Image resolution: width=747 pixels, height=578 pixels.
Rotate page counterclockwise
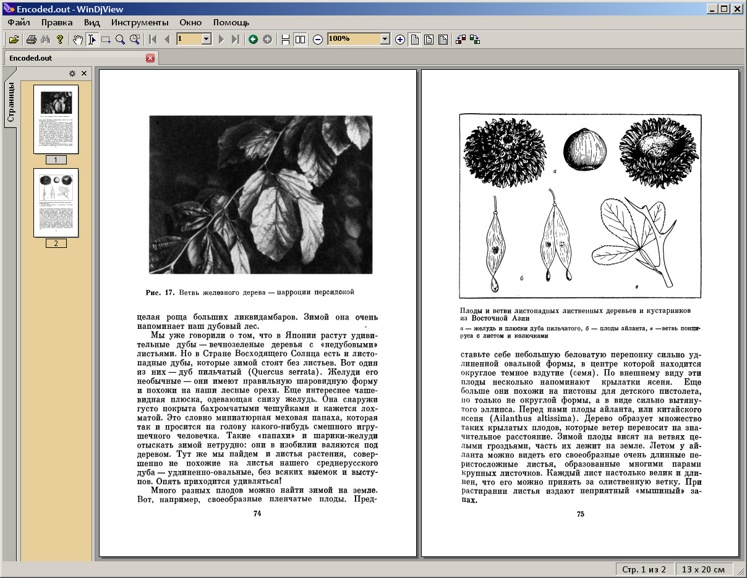tap(461, 40)
